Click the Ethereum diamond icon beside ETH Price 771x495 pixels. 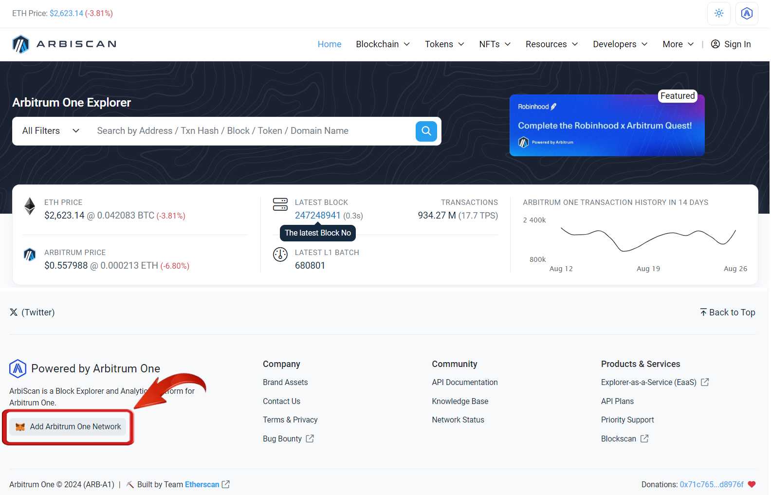(x=30, y=206)
